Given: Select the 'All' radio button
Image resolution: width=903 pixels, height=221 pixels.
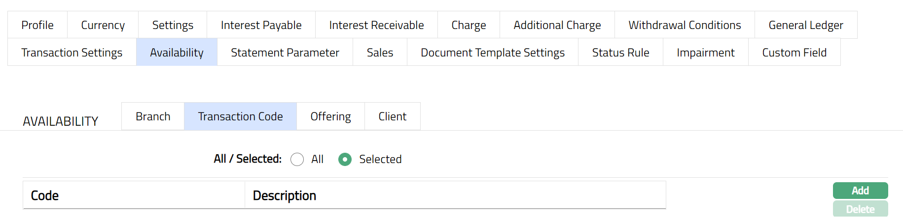Looking at the screenshot, I should [x=297, y=160].
